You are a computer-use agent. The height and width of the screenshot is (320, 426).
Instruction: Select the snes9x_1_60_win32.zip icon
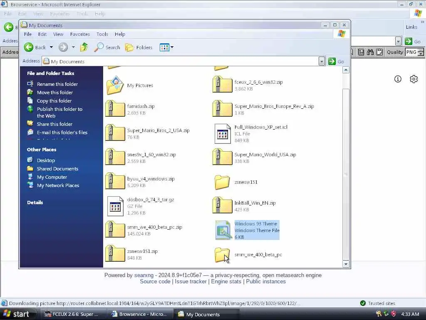click(x=115, y=157)
